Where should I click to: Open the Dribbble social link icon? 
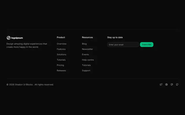(x=166, y=85)
